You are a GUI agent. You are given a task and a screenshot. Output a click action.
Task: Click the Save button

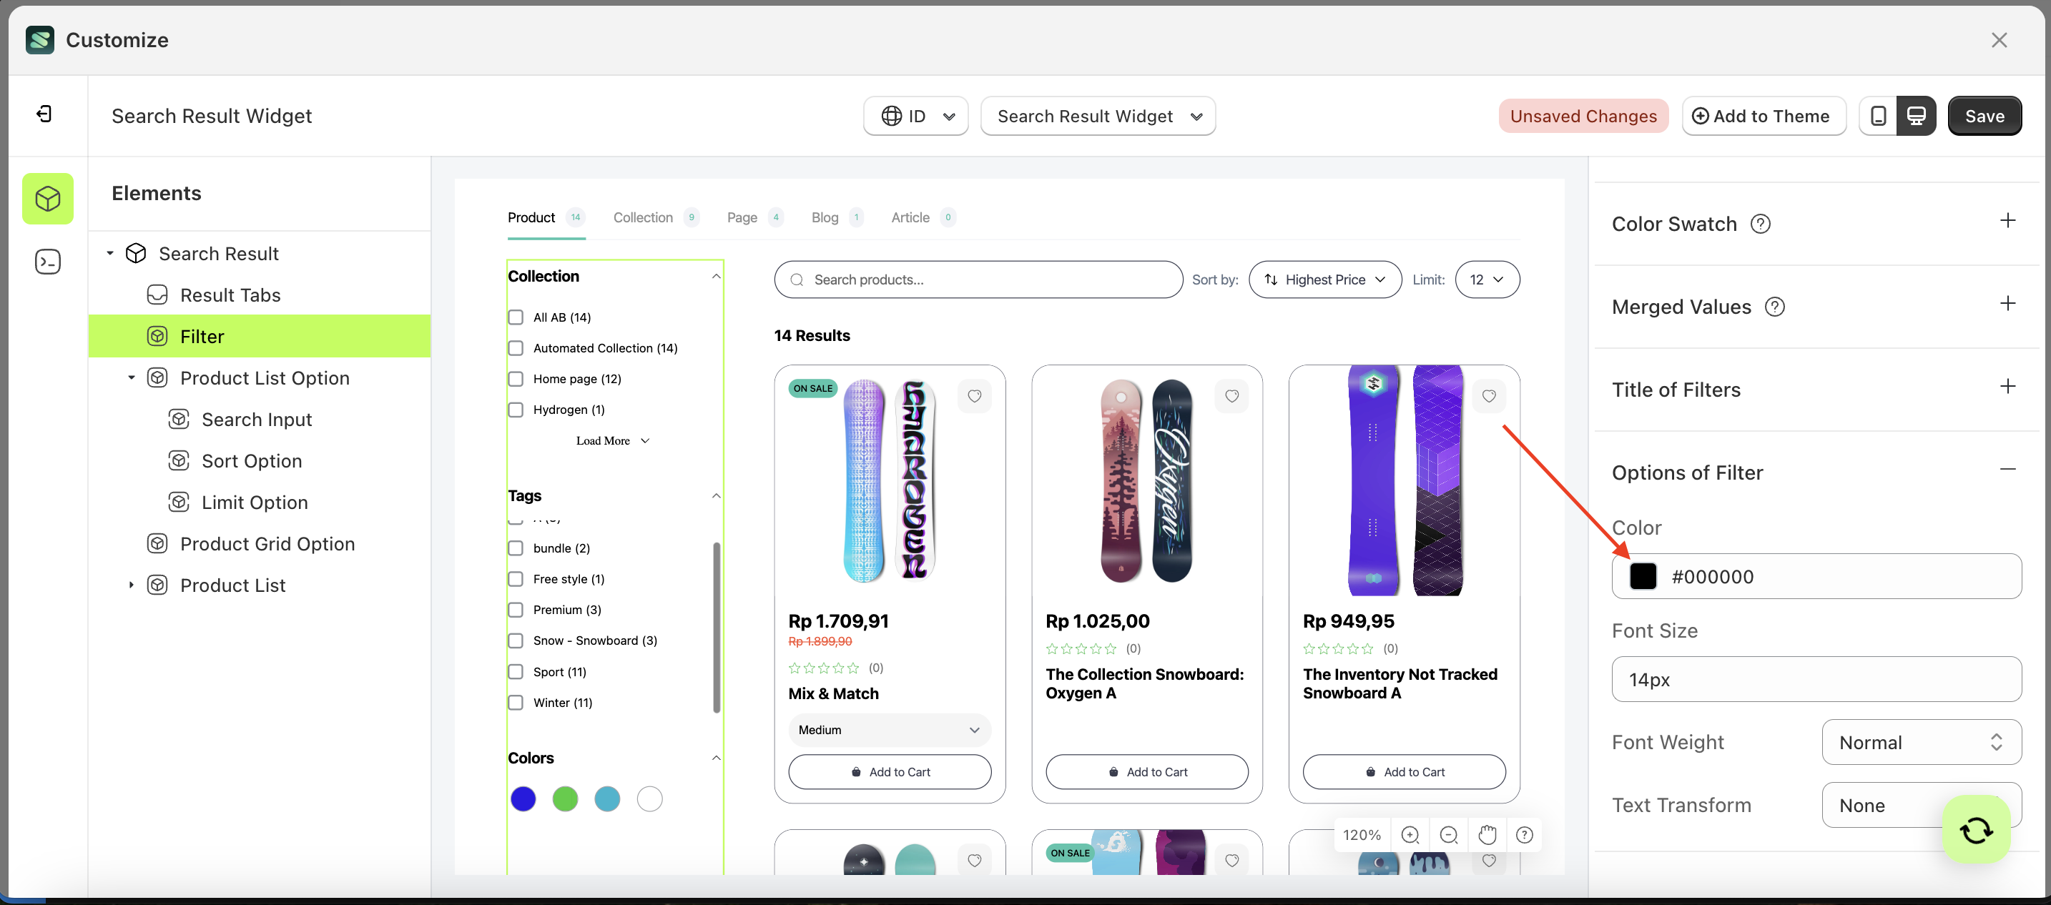[1984, 115]
